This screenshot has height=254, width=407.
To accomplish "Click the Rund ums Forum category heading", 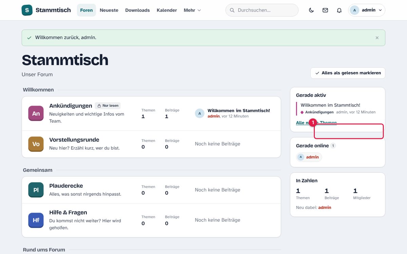I will 44,250.
